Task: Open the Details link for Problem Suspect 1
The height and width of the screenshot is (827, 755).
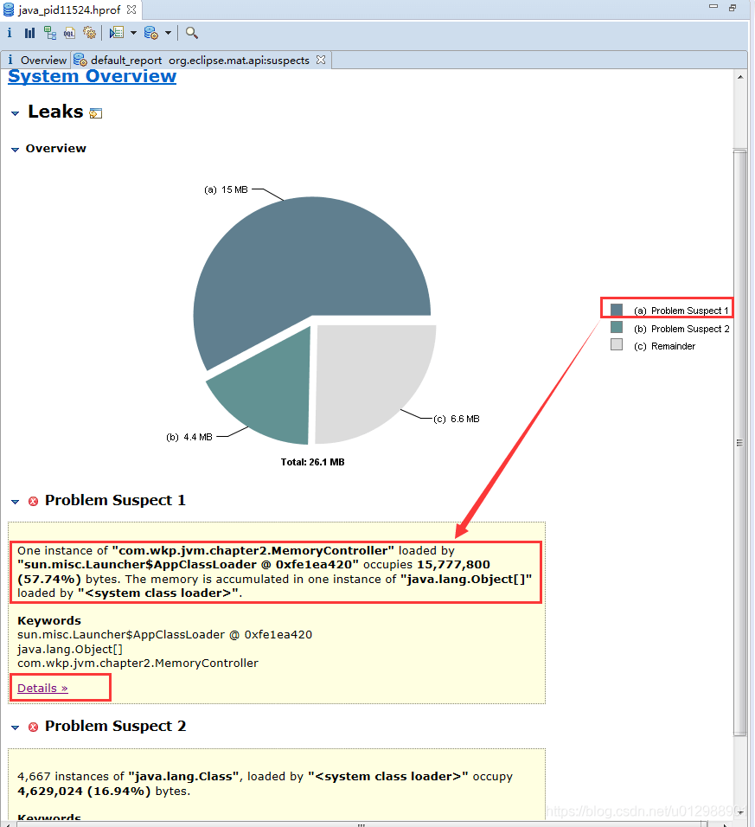Action: (42, 688)
